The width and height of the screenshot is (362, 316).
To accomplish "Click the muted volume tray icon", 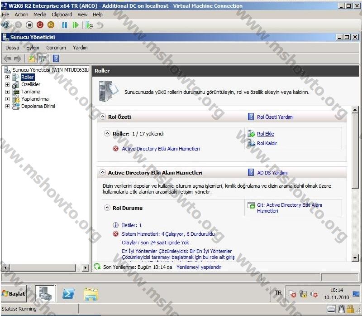I will (314, 294).
